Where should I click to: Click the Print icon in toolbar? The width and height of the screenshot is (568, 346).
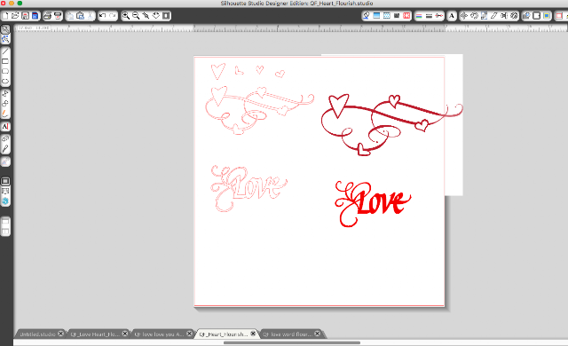click(x=47, y=16)
